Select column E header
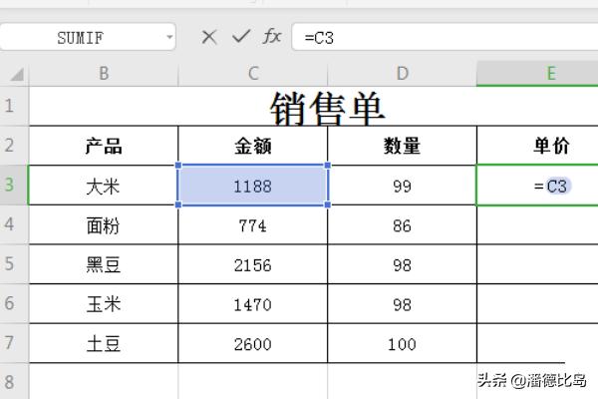This screenshot has height=399, width=598. (x=537, y=73)
